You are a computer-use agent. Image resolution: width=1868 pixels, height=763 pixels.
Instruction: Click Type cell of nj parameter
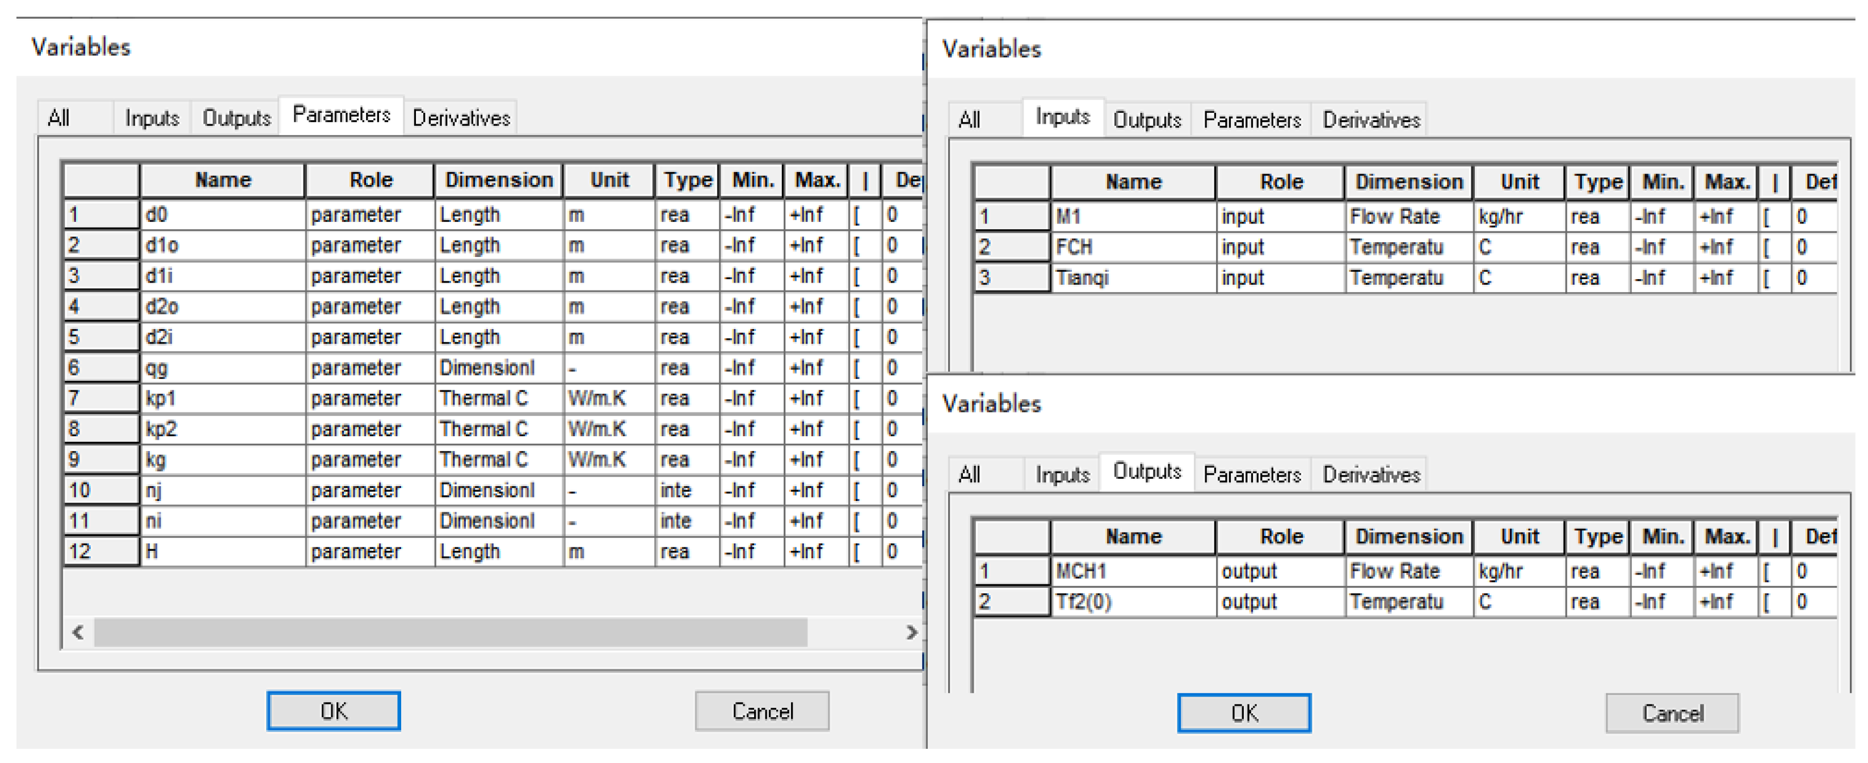686,490
